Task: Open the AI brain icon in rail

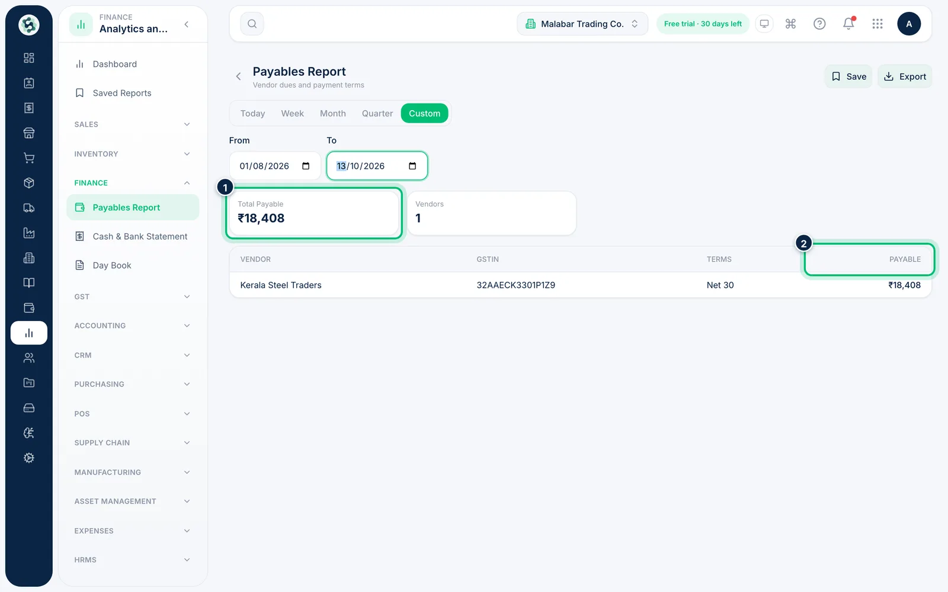Action: pos(28,433)
